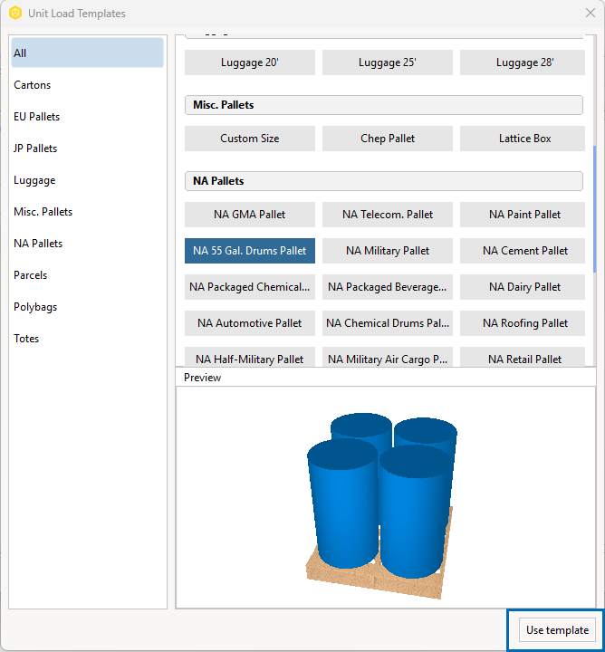Viewport: 605px width, 652px height.
Task: Click the template list scrollbar thumb
Action: click(x=595, y=209)
